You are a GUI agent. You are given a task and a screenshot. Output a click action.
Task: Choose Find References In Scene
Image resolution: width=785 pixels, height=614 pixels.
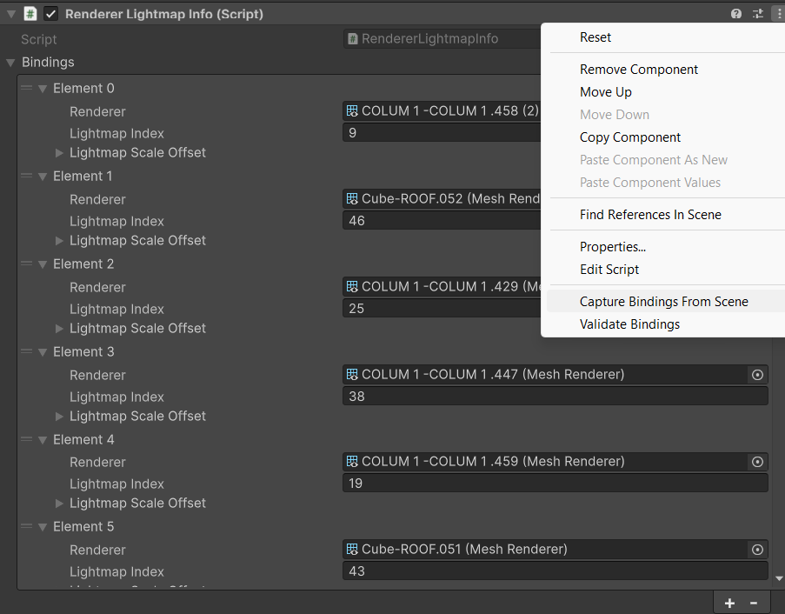coord(666,215)
